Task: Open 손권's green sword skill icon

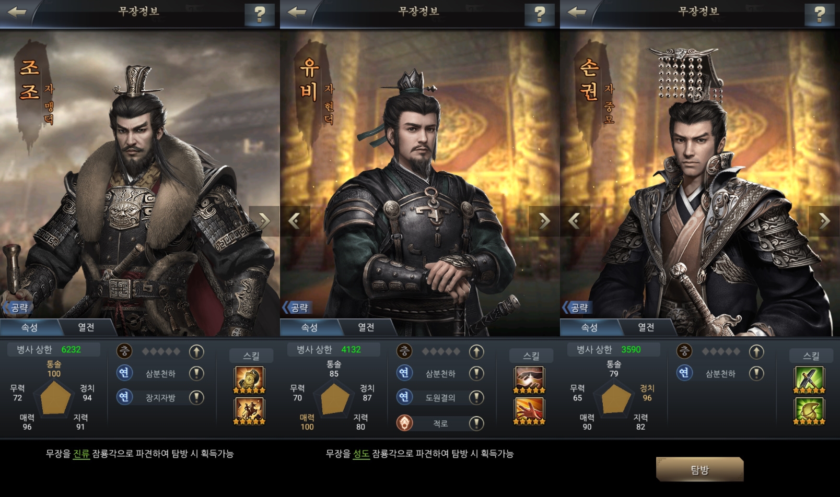Action: pyautogui.click(x=809, y=380)
